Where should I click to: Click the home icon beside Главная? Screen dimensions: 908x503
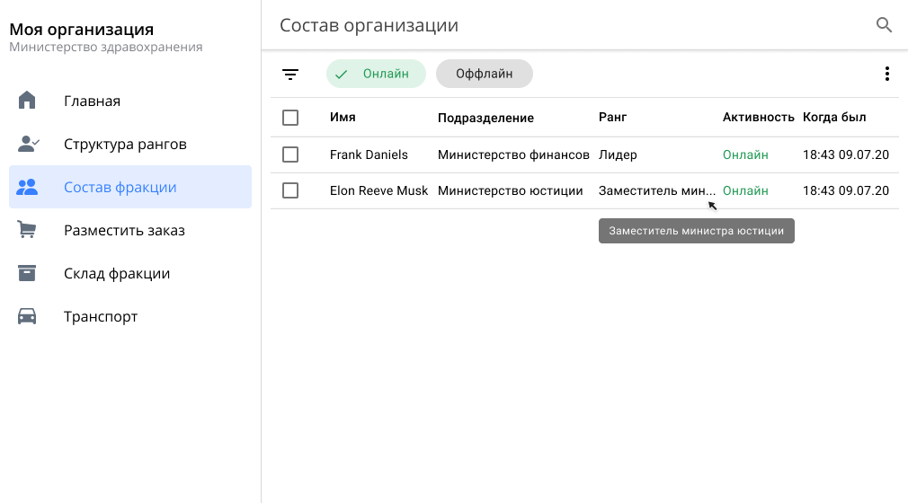27,101
